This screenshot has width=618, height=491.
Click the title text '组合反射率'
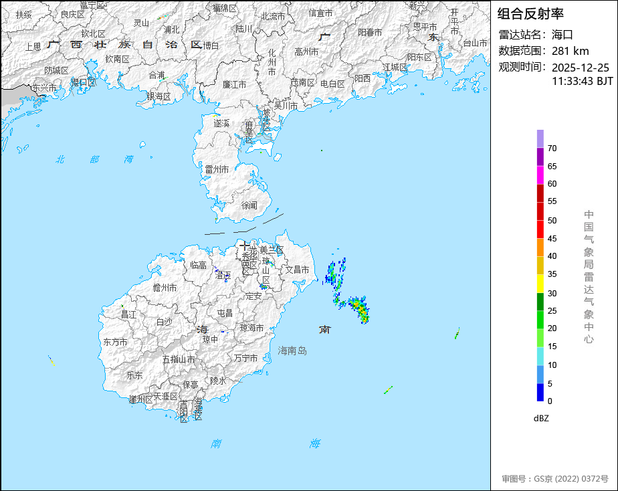click(x=530, y=14)
